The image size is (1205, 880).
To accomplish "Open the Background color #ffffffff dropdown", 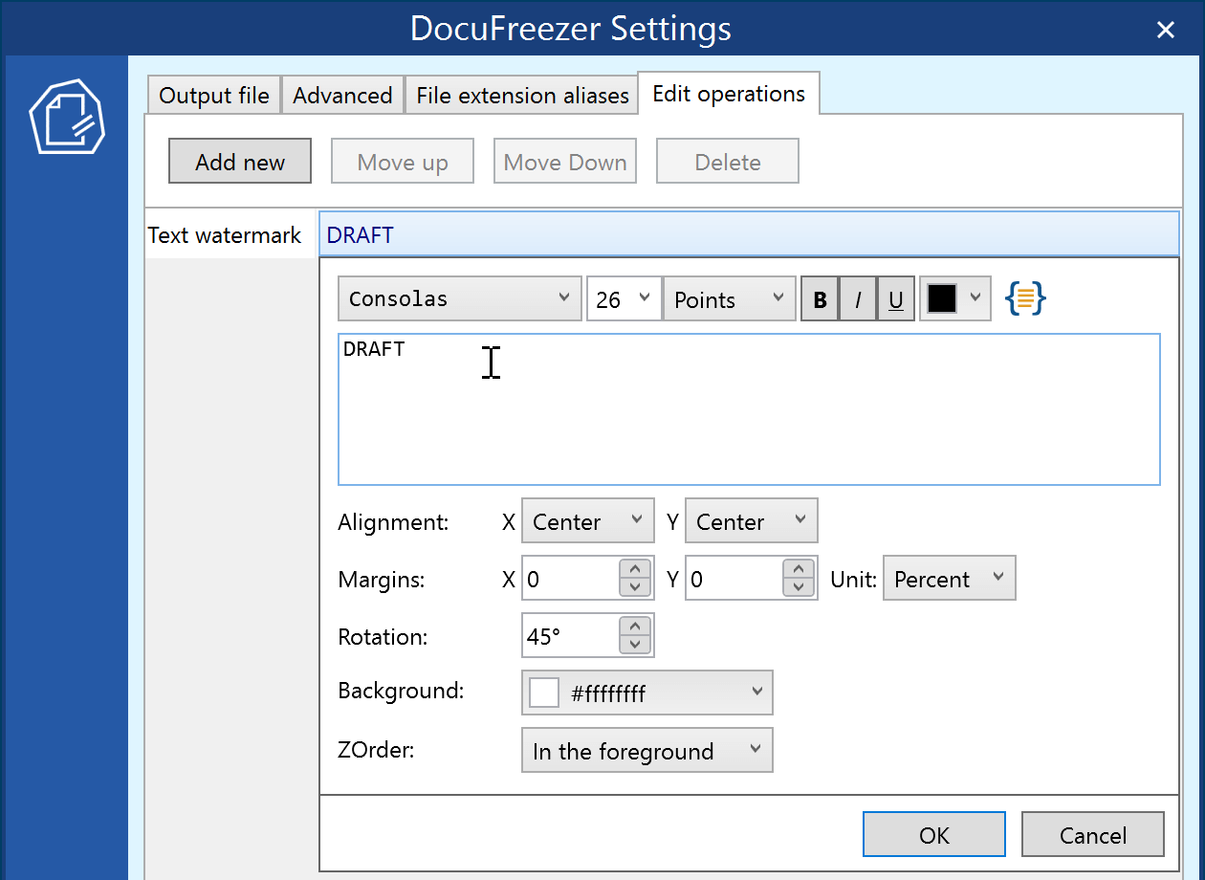I will click(646, 693).
